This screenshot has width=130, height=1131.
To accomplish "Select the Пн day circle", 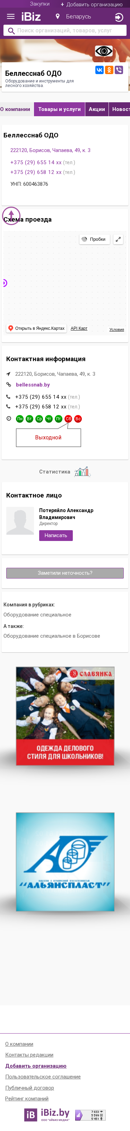I will [x=20, y=419].
